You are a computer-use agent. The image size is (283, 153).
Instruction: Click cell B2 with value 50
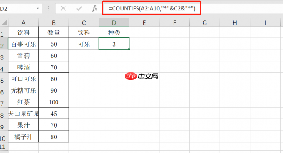coord(54,44)
